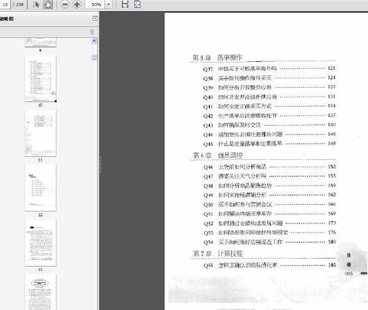Click the Q44 entry on page 145
368x310 pixels.
pyautogui.click(x=269, y=134)
